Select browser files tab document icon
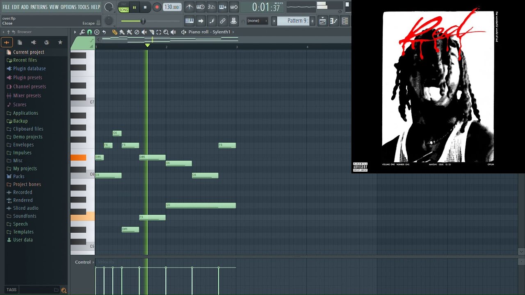 pyautogui.click(x=20, y=42)
